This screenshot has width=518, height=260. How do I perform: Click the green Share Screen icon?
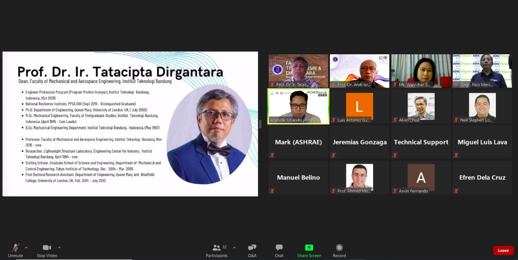[x=309, y=248]
